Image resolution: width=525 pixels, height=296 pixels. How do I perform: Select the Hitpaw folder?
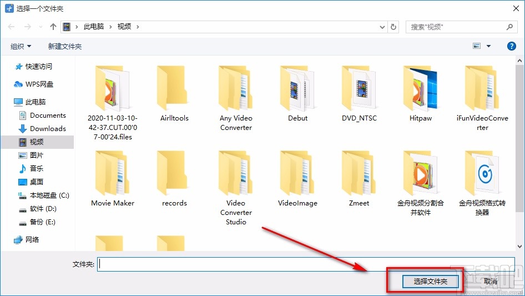pyautogui.click(x=421, y=93)
